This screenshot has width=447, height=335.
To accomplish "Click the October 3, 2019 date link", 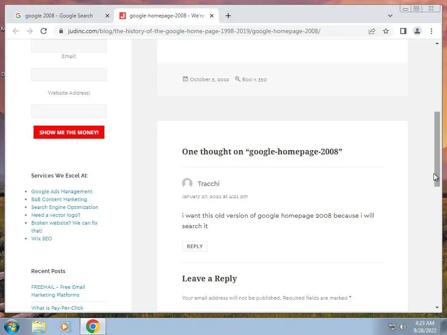I will coord(209,79).
